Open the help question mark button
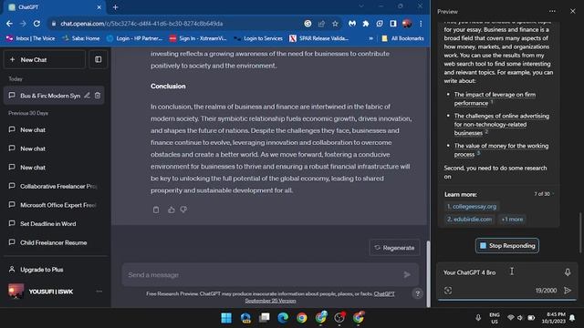Viewport: 584px width, 328px height. tap(418, 293)
